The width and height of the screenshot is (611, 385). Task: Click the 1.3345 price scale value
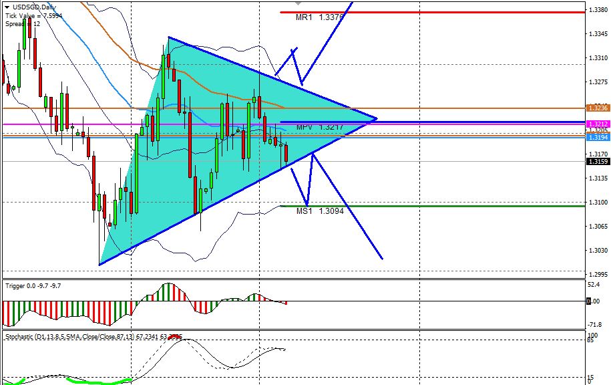click(x=599, y=34)
